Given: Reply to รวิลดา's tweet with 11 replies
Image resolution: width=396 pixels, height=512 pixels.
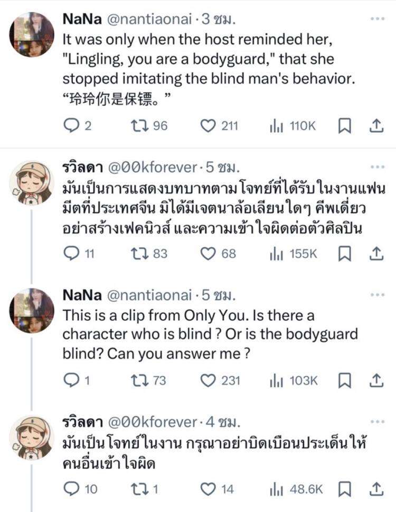Looking at the screenshot, I should coord(71,254).
